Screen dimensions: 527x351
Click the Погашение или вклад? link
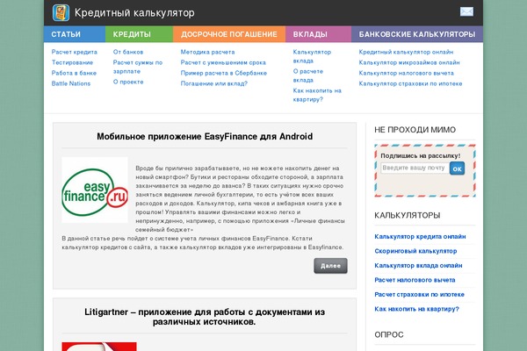pyautogui.click(x=214, y=83)
